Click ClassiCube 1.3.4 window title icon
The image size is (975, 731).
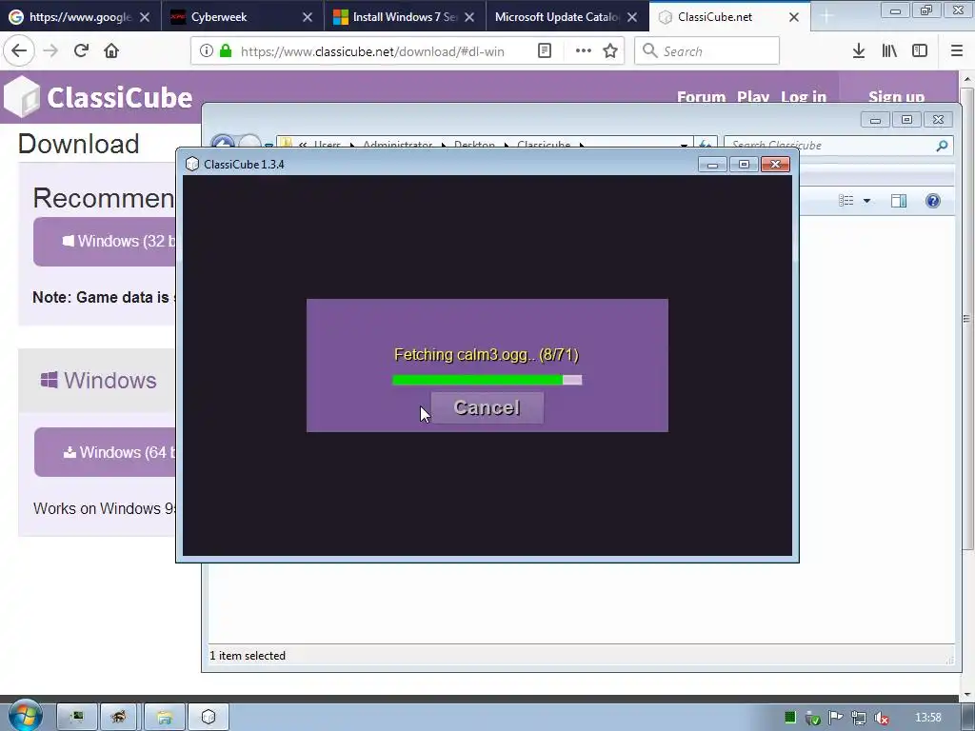(192, 164)
